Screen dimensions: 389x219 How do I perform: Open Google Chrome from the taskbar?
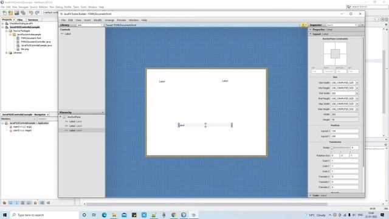click(x=174, y=215)
